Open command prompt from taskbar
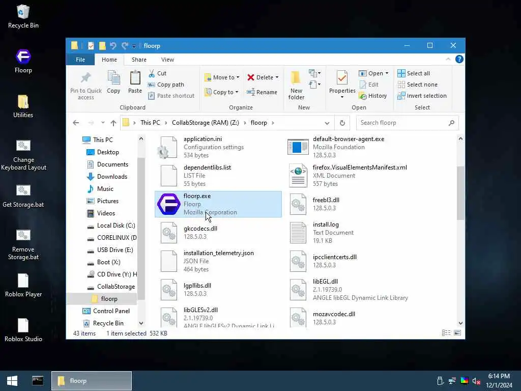This screenshot has width=521, height=391. point(38,381)
